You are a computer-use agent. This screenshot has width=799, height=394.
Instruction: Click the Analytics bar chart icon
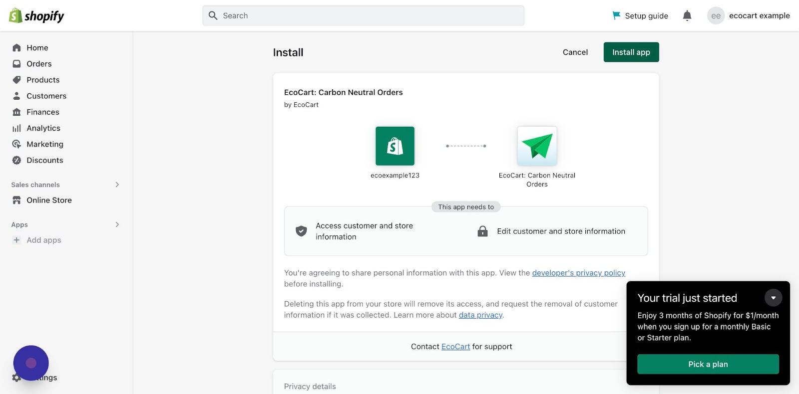click(x=16, y=128)
